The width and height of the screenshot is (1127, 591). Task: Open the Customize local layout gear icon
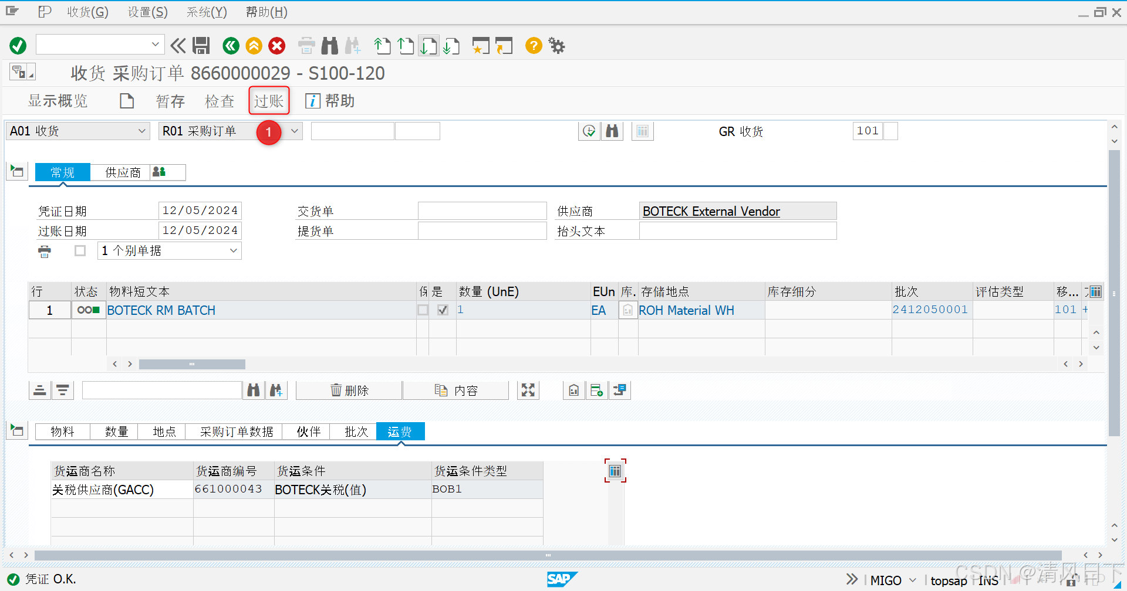(556, 45)
